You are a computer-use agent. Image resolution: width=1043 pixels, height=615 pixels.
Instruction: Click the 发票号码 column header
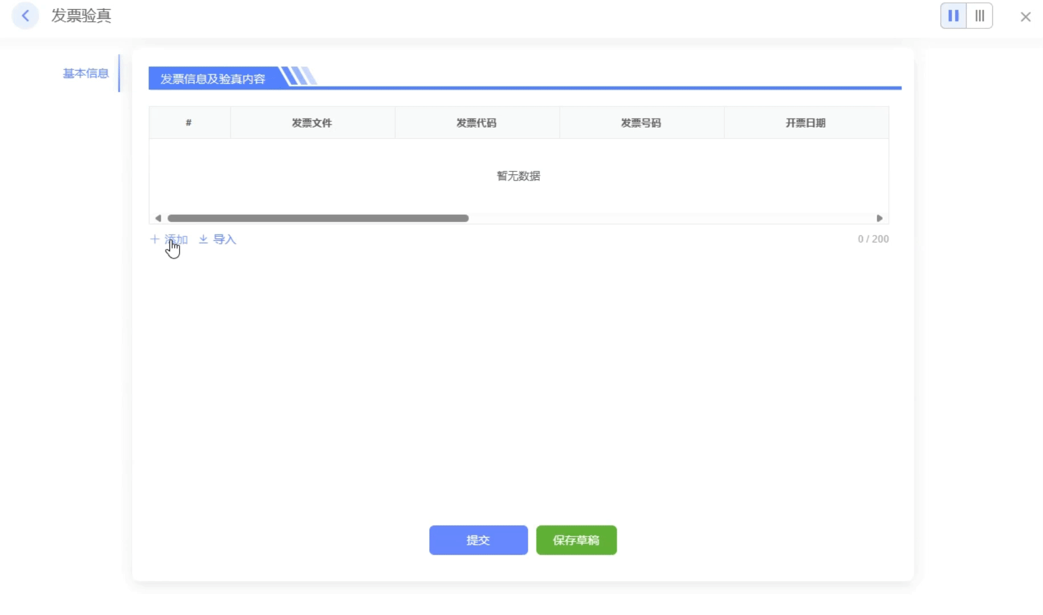click(641, 122)
